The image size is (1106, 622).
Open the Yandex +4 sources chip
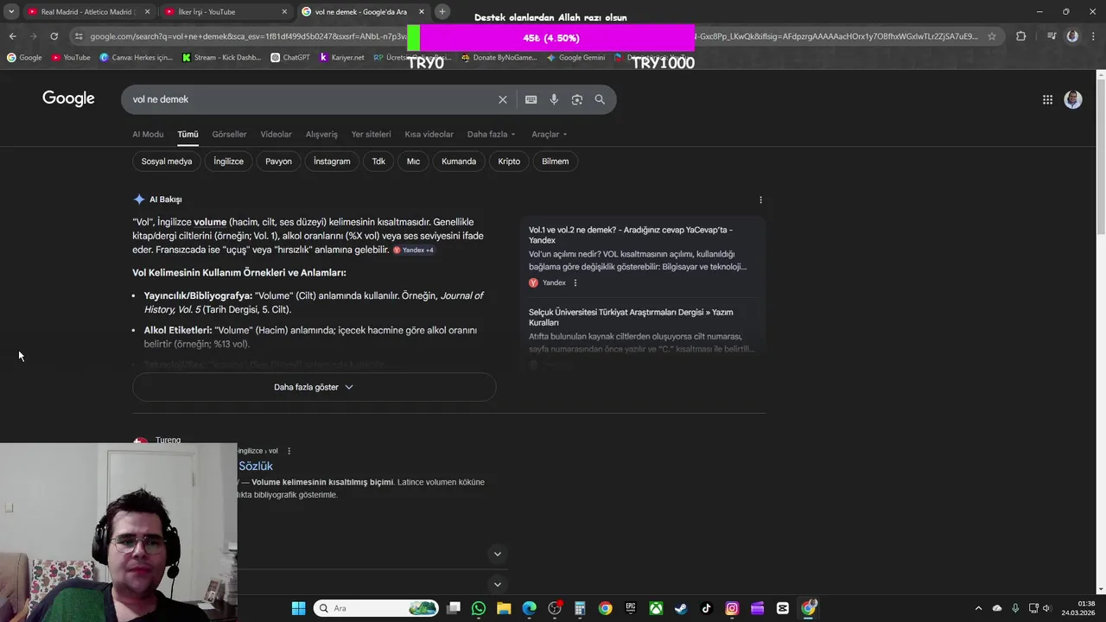point(414,250)
